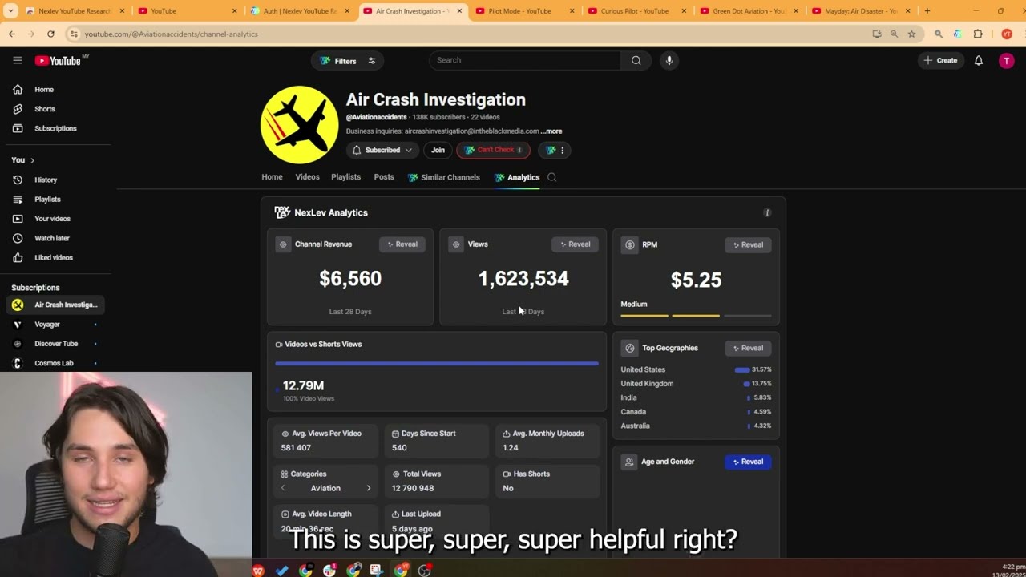This screenshot has width=1026, height=577.
Task: Switch to the Posts tab
Action: click(384, 177)
